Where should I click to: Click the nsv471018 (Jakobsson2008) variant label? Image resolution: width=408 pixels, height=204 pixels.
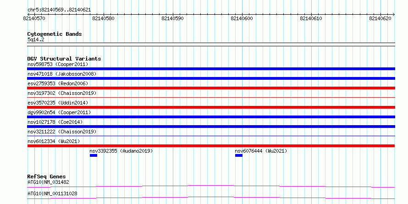coord(62,74)
